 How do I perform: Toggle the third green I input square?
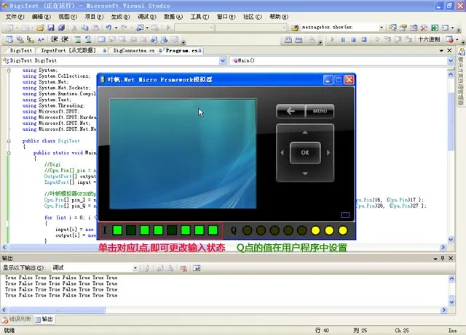pyautogui.click(x=145, y=230)
